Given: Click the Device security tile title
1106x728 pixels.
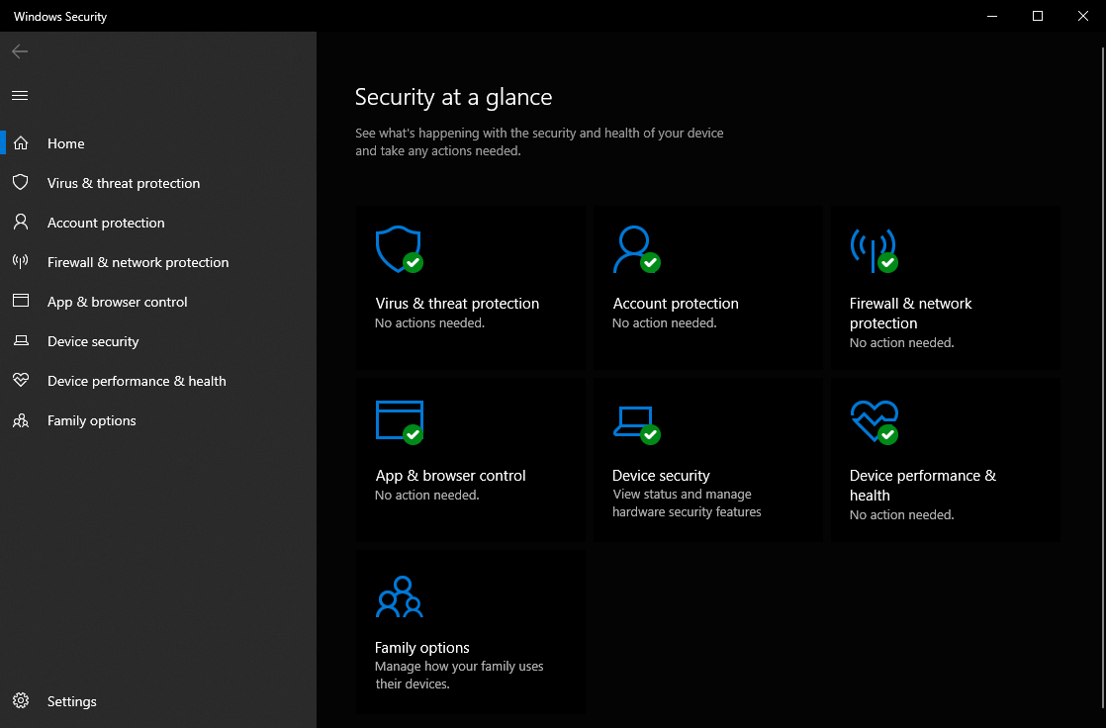Looking at the screenshot, I should tap(661, 476).
